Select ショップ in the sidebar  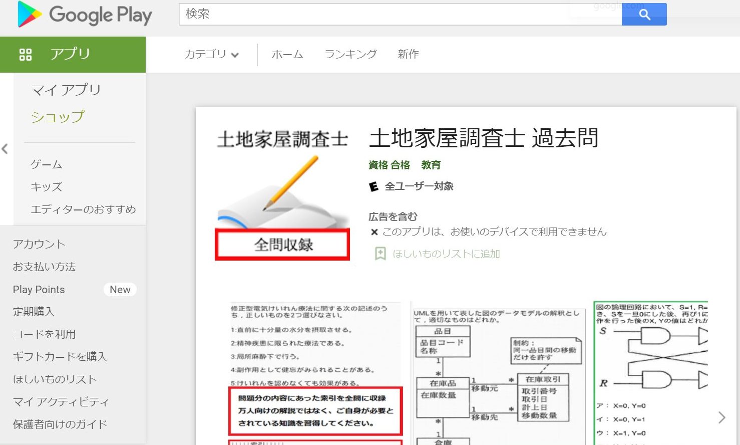58,117
